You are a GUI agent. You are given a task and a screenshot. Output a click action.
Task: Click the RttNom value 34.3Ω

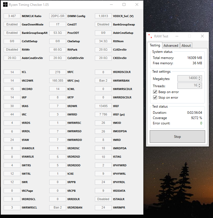click(x=103, y=41)
